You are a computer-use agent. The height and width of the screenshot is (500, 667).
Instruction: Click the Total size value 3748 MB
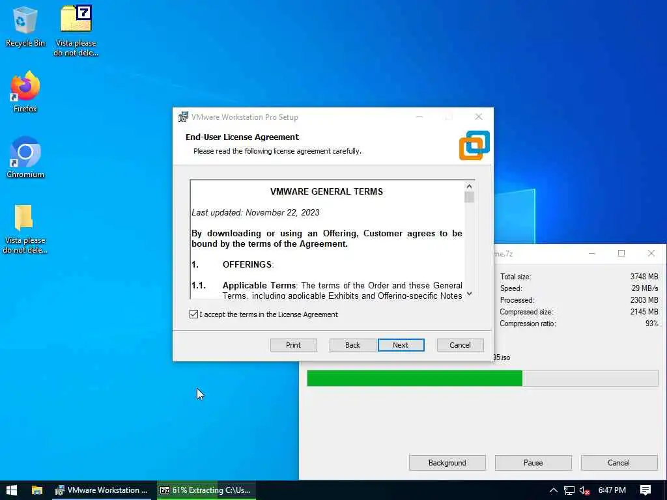click(644, 276)
